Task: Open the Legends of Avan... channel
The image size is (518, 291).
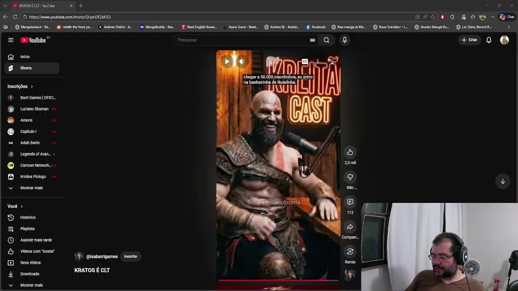Action: pyautogui.click(x=32, y=154)
